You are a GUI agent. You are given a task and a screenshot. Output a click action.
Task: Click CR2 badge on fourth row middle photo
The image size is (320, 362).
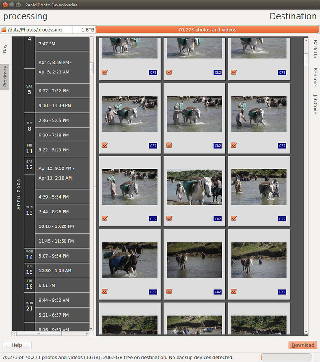(218, 292)
